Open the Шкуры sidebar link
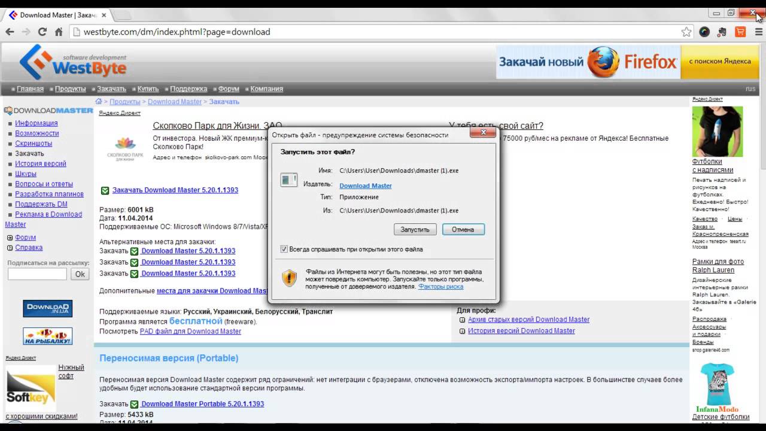This screenshot has width=766, height=431. pyautogui.click(x=26, y=174)
